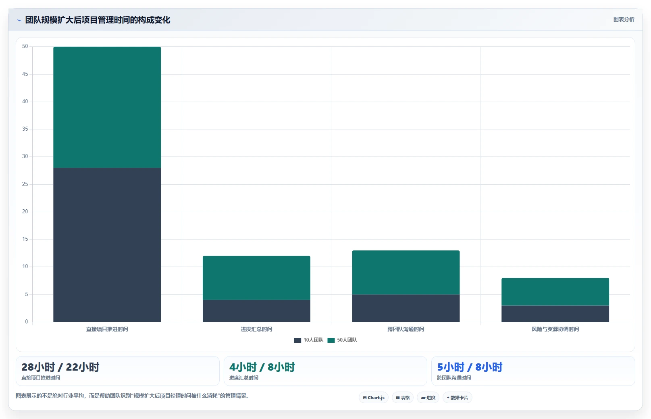Click the y-axis label 50

(25, 46)
